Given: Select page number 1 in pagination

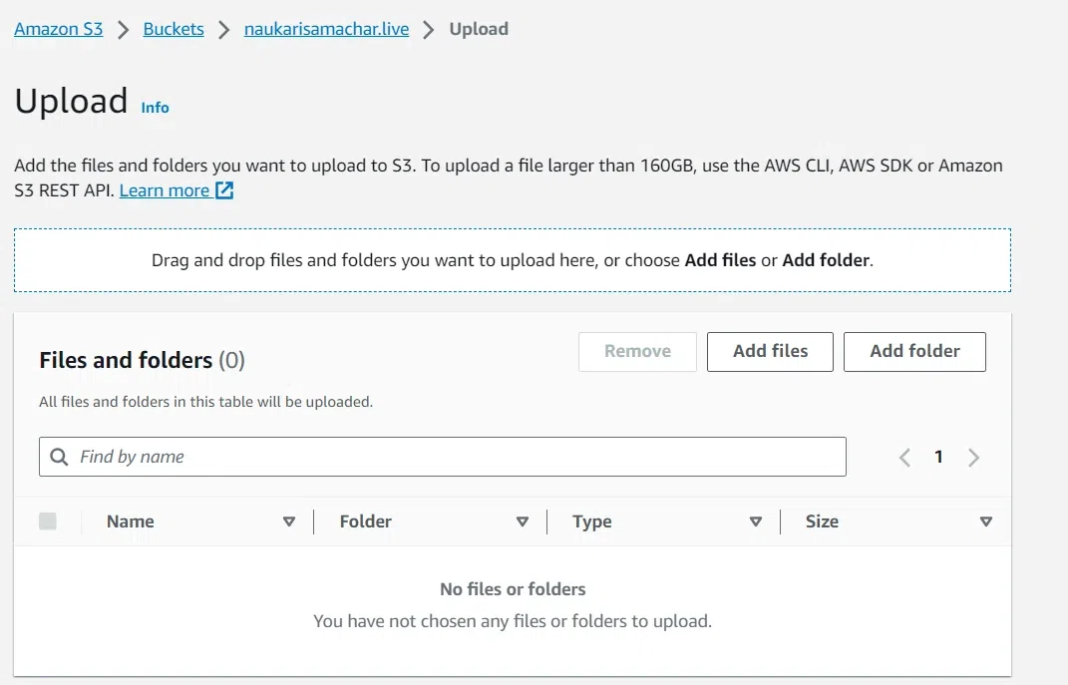Looking at the screenshot, I should pyautogui.click(x=938, y=457).
